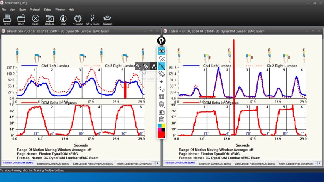Switch to Extension DynaROM sEMG tab in BiPsych window
This screenshot has height=182, width=324.
[53, 163]
